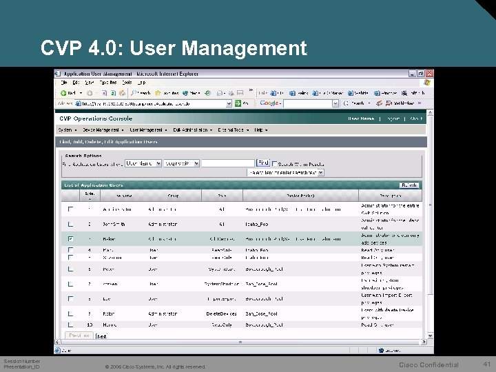Viewport: 496px width, 372px height.
Task: Click the Description column header
Action: pos(391,196)
